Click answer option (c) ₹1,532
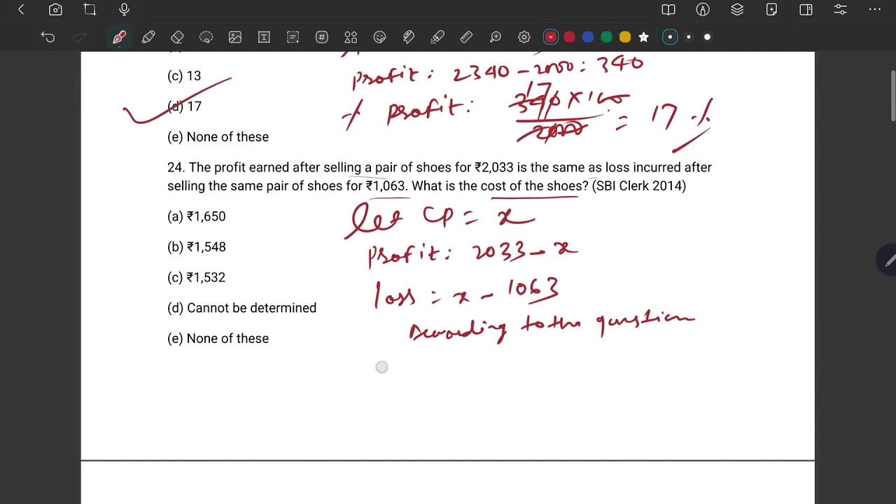 197,277
